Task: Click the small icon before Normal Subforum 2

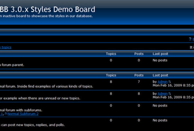Action: [6, 114]
